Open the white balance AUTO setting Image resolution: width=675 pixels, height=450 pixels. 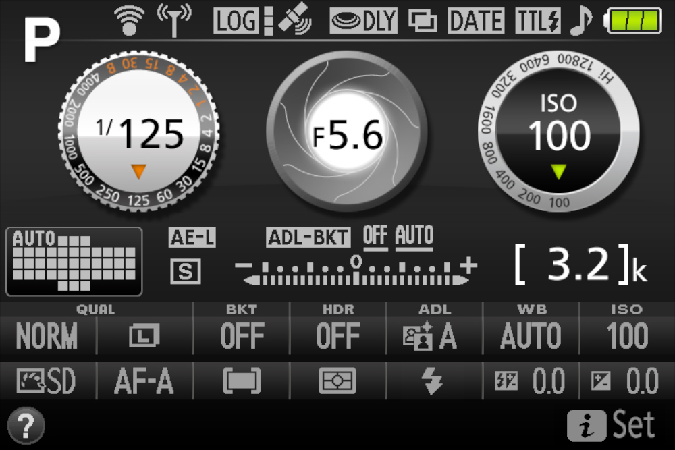tap(531, 336)
